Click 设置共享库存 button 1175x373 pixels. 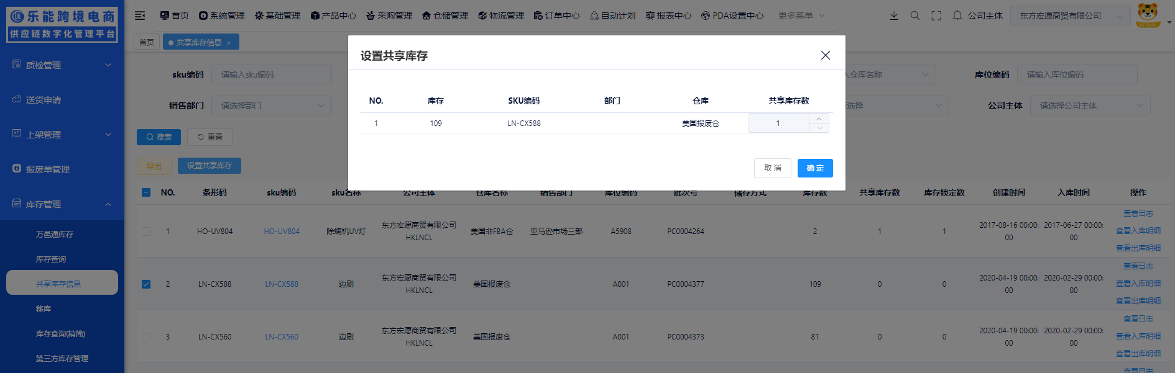point(210,166)
